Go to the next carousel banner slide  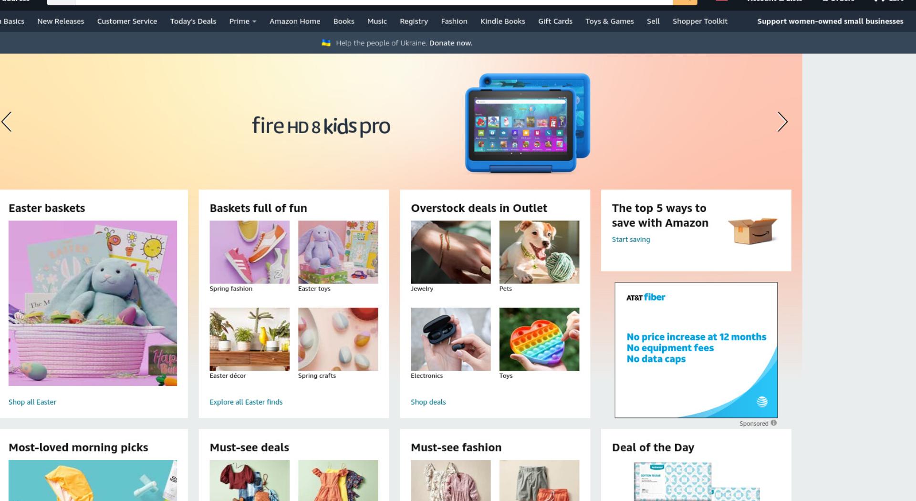(782, 122)
